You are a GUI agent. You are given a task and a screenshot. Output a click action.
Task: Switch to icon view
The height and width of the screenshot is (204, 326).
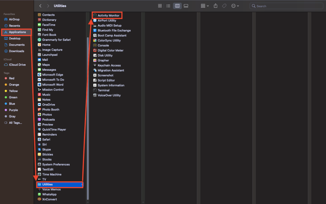(x=160, y=6)
